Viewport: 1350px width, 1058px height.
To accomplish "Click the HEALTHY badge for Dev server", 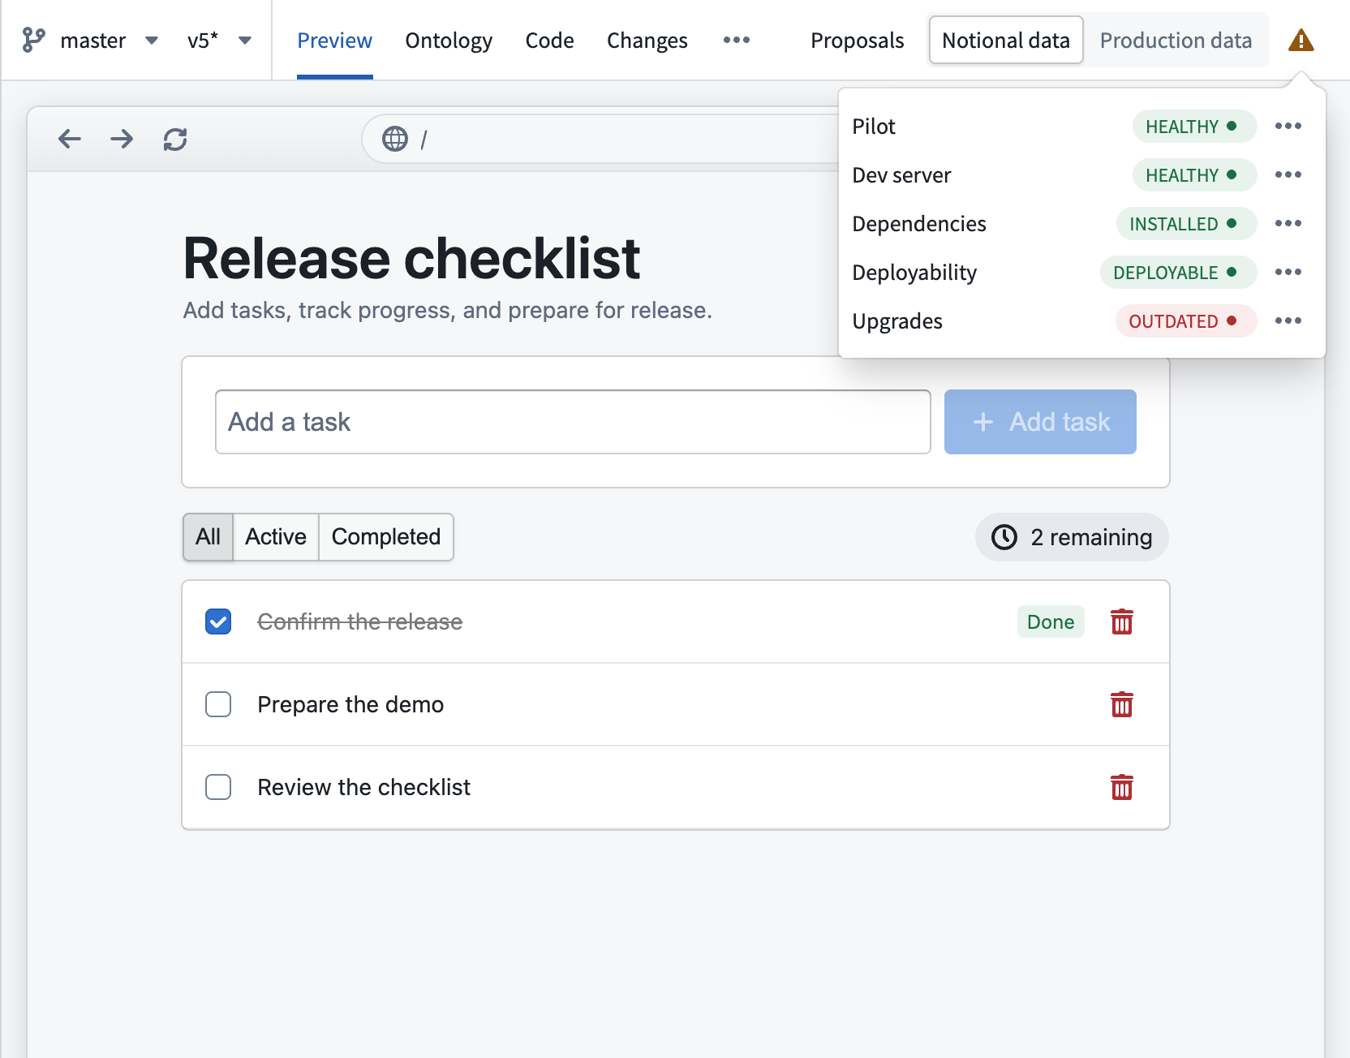I will (1194, 175).
